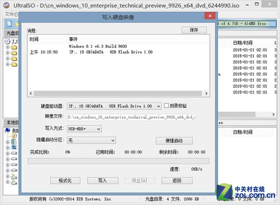Maximize the UltraISO main window
The image size is (280, 205).
(257, 4)
